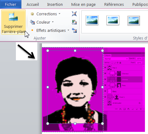This screenshot has height=134, width=148.
Task: Open the Fichier tab
Action: tap(11, 4)
